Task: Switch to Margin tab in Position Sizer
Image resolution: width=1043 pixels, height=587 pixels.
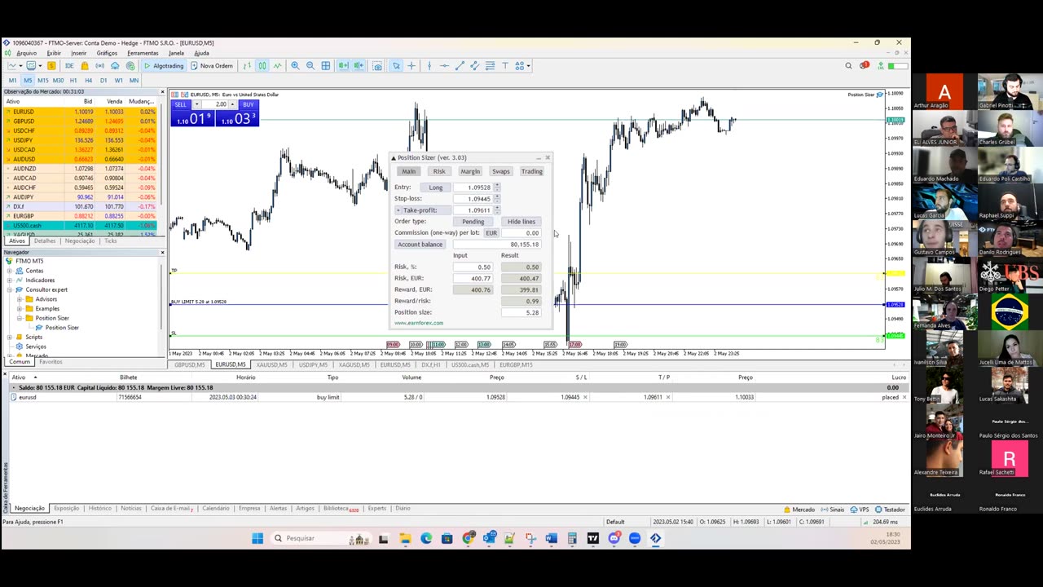Action: pos(470,171)
